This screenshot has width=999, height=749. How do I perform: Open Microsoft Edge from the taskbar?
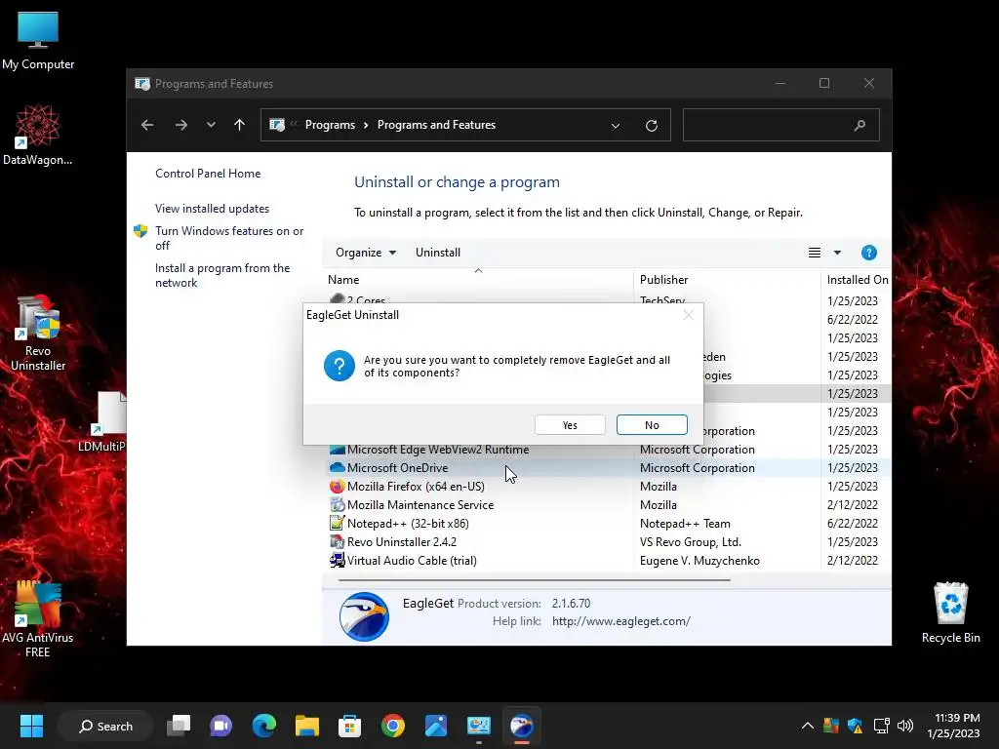click(263, 726)
